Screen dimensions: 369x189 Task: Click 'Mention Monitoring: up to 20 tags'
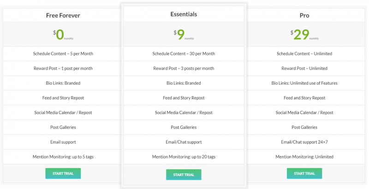184,157
